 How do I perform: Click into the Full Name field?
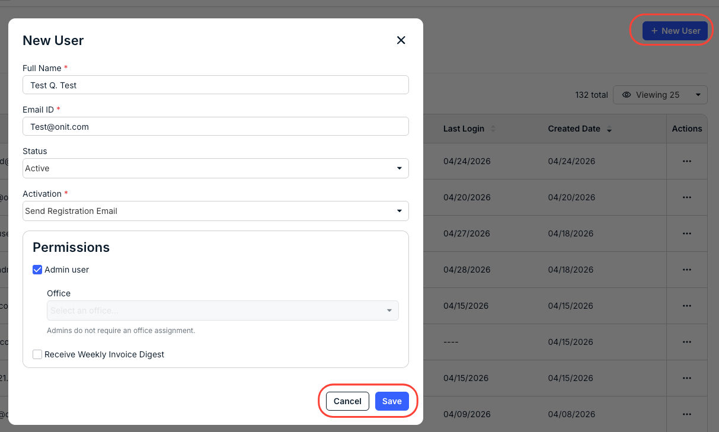click(216, 85)
